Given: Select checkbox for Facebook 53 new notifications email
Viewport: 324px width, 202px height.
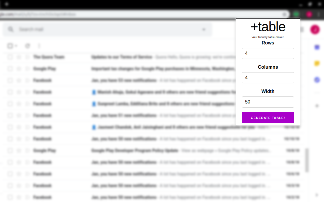Looking at the screenshot, I should (10, 80).
